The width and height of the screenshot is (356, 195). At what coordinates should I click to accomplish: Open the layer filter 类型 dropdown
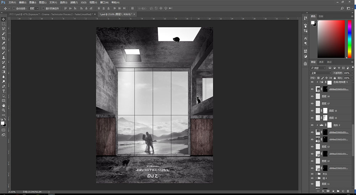point(318,68)
